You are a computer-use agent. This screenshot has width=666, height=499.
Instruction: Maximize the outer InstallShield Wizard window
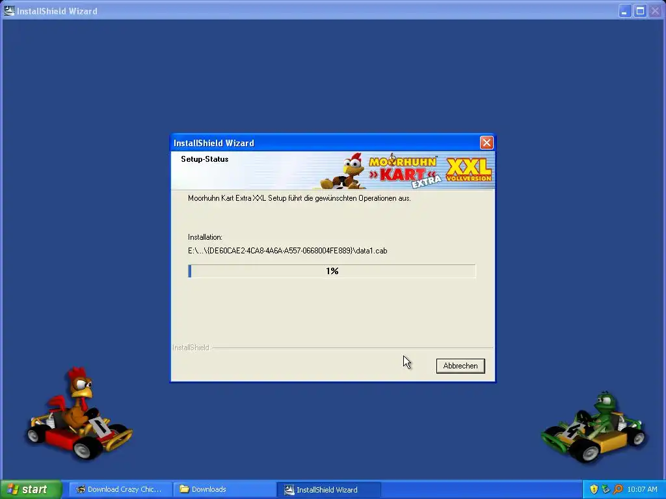point(640,11)
